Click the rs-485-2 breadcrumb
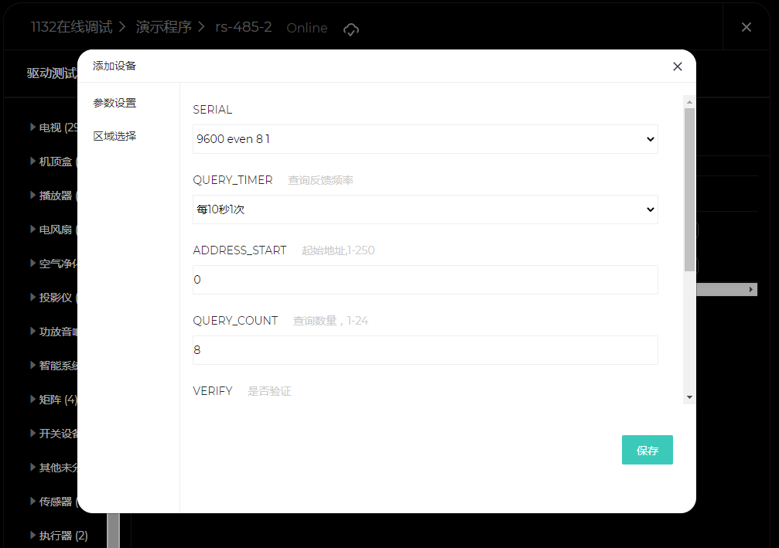 pyautogui.click(x=244, y=27)
